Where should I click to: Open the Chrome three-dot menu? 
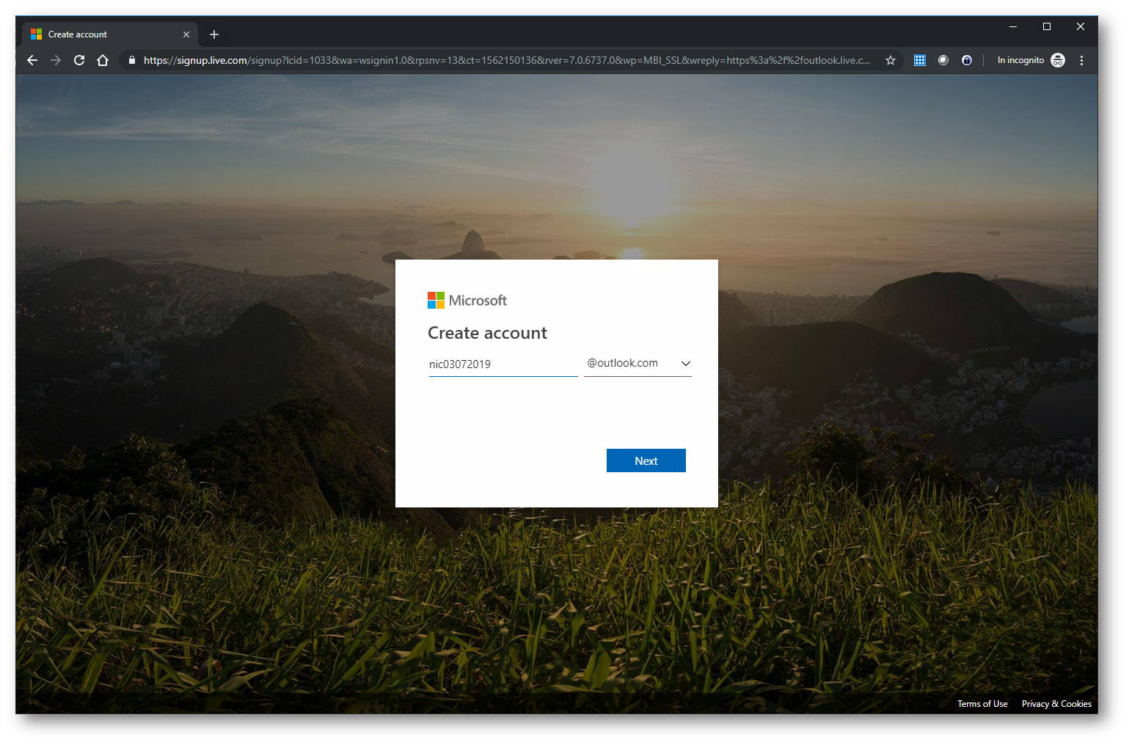pyautogui.click(x=1081, y=60)
